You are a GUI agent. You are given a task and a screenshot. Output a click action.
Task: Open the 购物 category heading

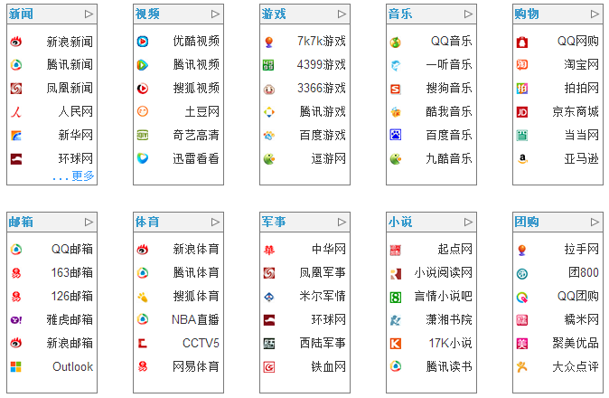click(x=527, y=14)
